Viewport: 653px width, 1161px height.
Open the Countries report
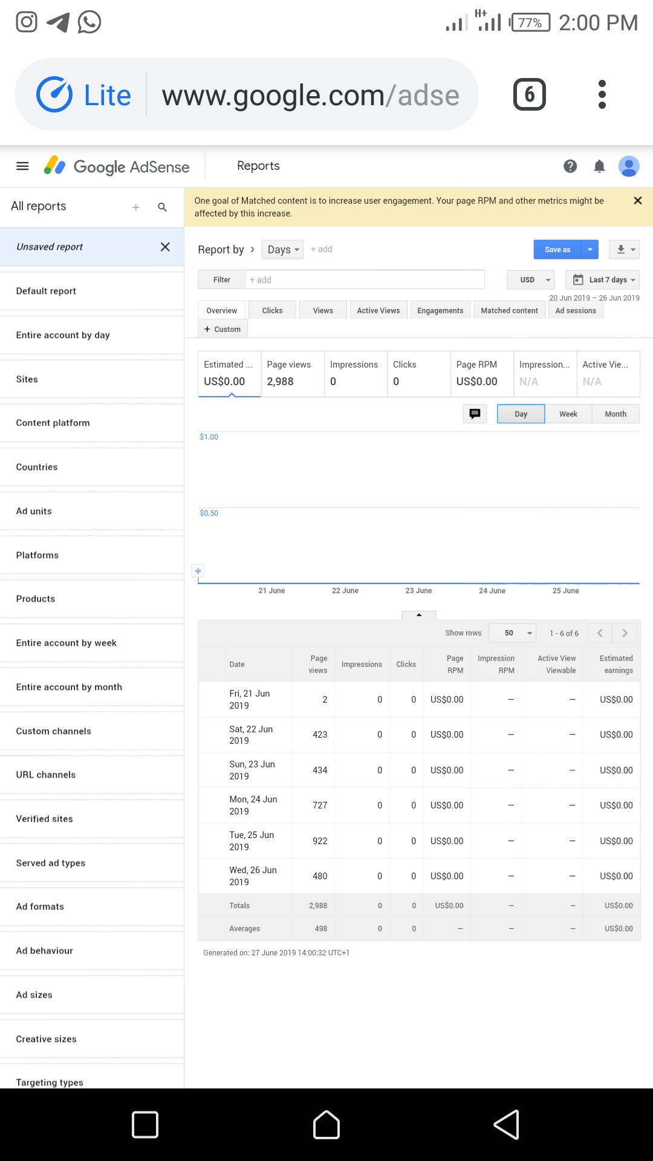pyautogui.click(x=92, y=467)
